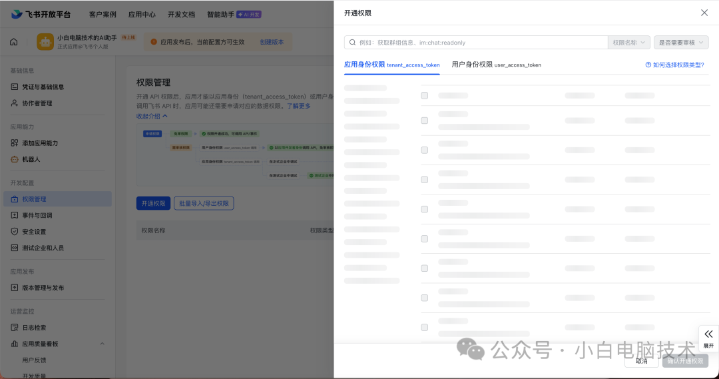The height and width of the screenshot is (379, 719).
Task: Click the 确认开通权限 button
Action: (685, 361)
